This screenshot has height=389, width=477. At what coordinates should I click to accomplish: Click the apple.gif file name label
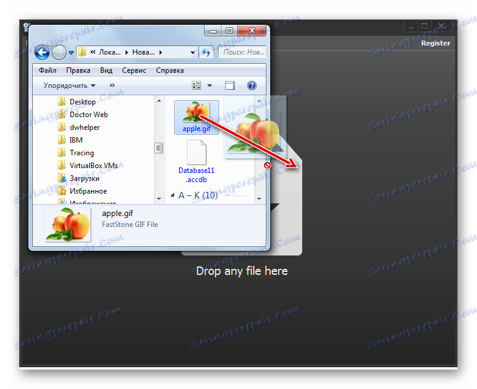tap(197, 129)
